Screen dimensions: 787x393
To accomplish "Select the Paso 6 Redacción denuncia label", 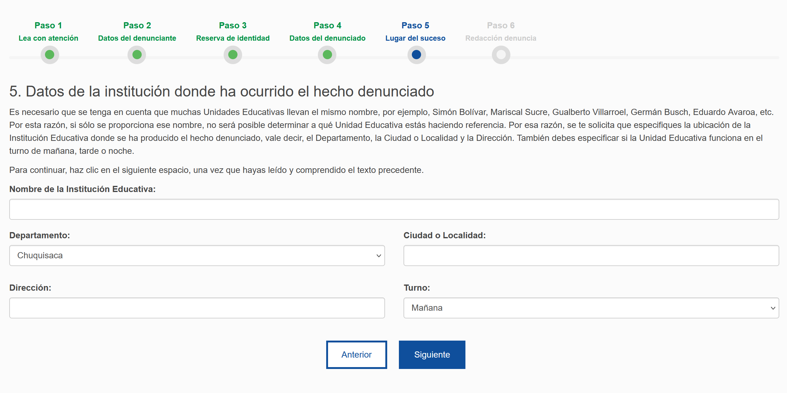I will pos(501,32).
